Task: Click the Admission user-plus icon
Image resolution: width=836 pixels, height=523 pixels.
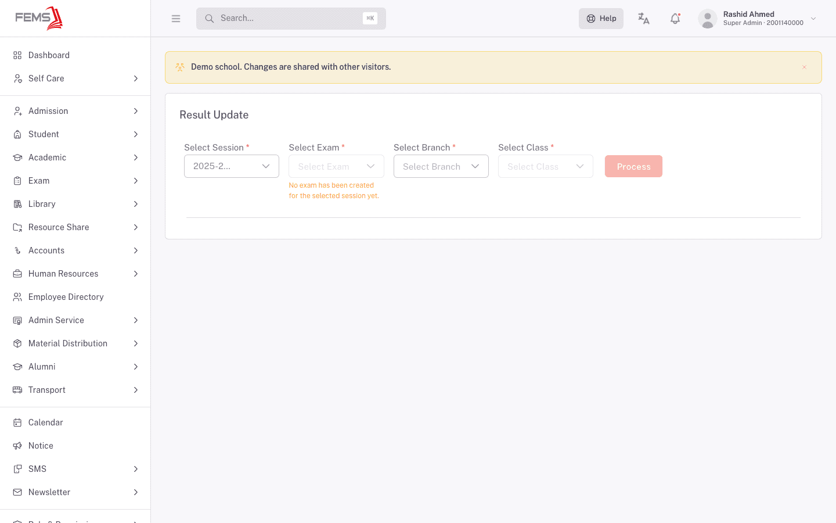Action: click(x=17, y=111)
